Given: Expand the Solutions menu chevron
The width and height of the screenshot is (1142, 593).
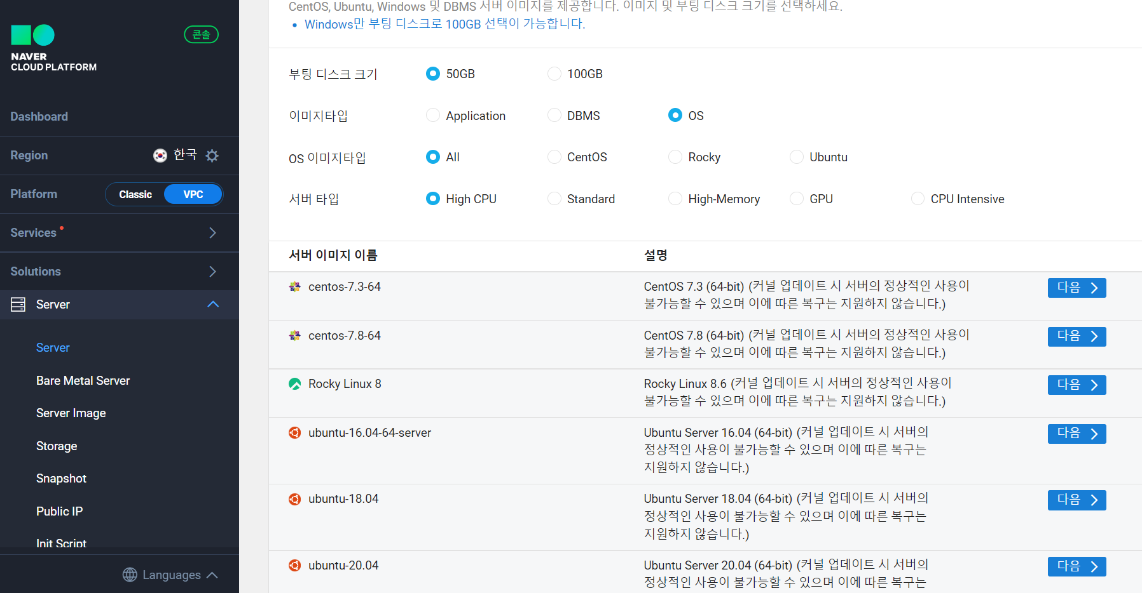Looking at the screenshot, I should click(212, 272).
